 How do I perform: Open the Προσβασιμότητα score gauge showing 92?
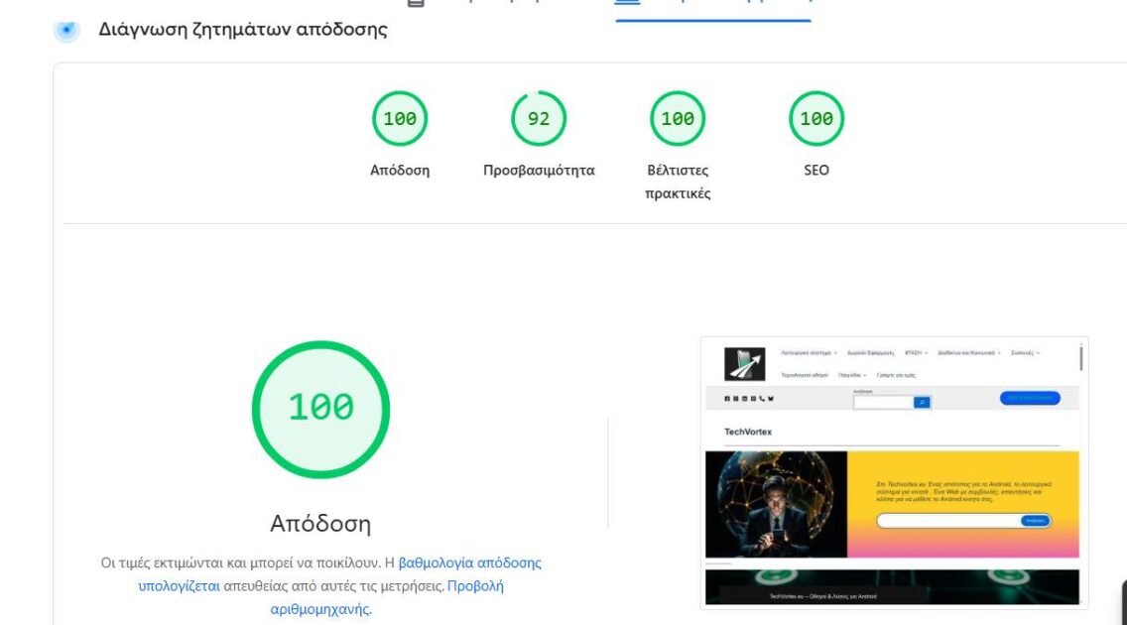[x=539, y=118]
